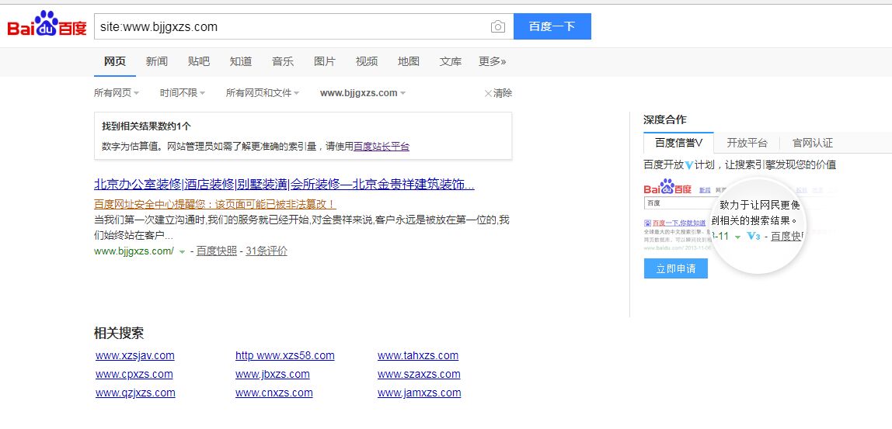This screenshot has height=429, width=892.
Task: Open the 北京办公室装修 search result title
Action: [284, 185]
